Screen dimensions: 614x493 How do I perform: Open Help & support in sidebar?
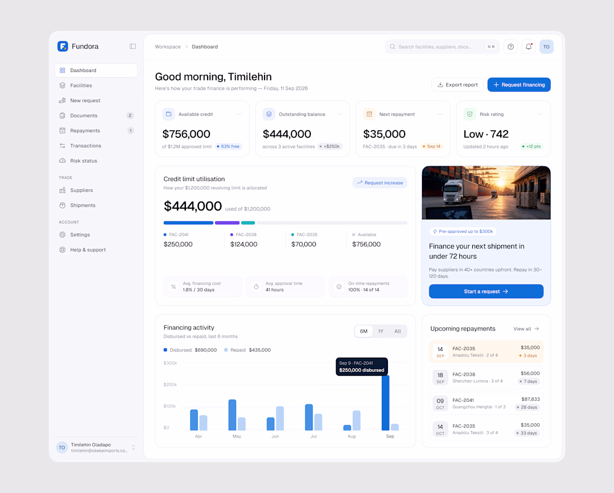[97, 250]
